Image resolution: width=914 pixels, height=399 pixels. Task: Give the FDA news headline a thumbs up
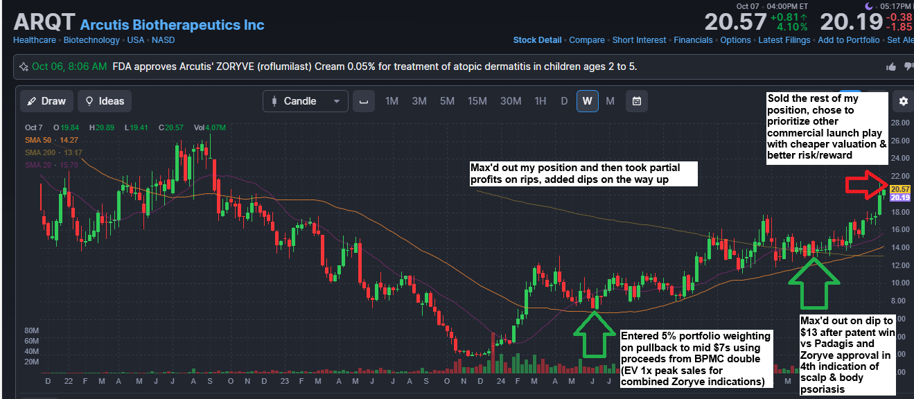coord(891,67)
